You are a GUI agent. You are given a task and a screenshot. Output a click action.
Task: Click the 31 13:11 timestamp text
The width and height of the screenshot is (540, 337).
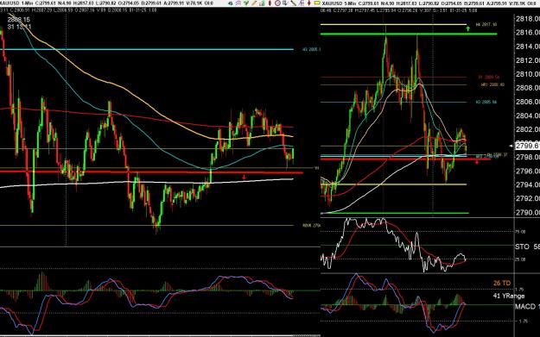pos(19,27)
